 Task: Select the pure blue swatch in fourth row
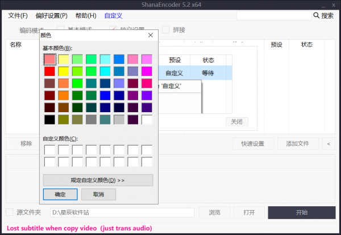coord(105,96)
